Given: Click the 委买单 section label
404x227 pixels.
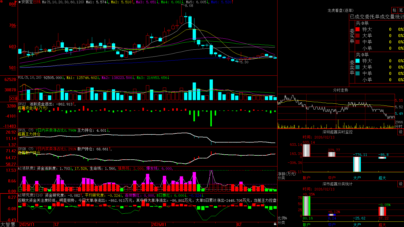Looking at the screenshot, I should pos(352,36).
